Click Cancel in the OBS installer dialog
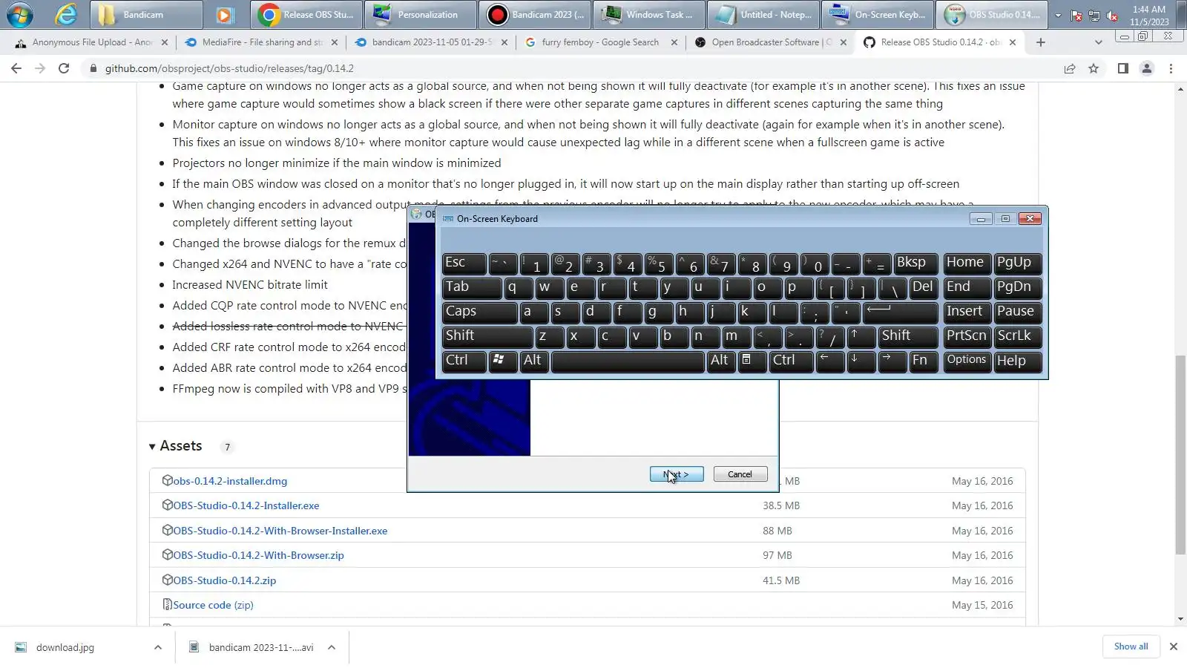 click(x=740, y=474)
